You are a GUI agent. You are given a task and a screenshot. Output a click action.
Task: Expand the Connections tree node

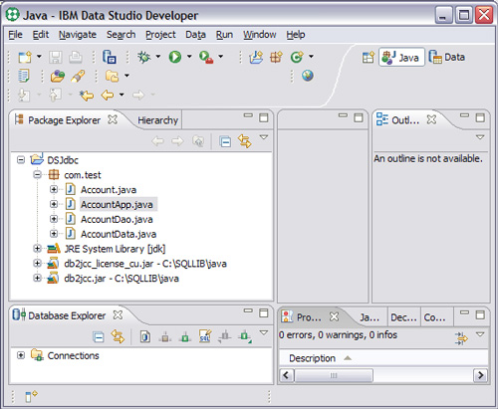tap(21, 355)
